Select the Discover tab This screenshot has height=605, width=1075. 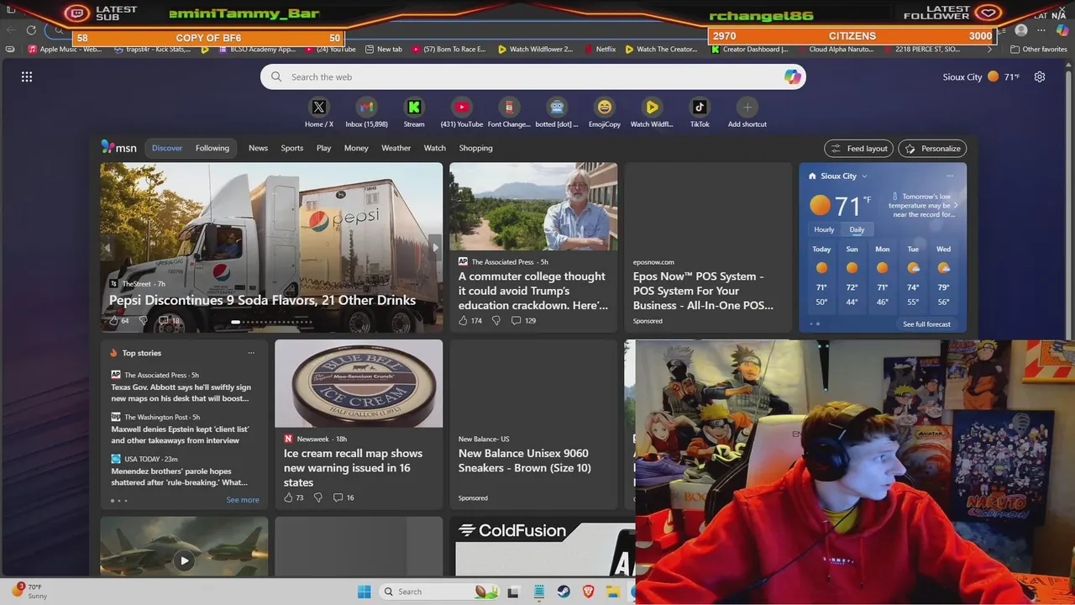tap(167, 148)
